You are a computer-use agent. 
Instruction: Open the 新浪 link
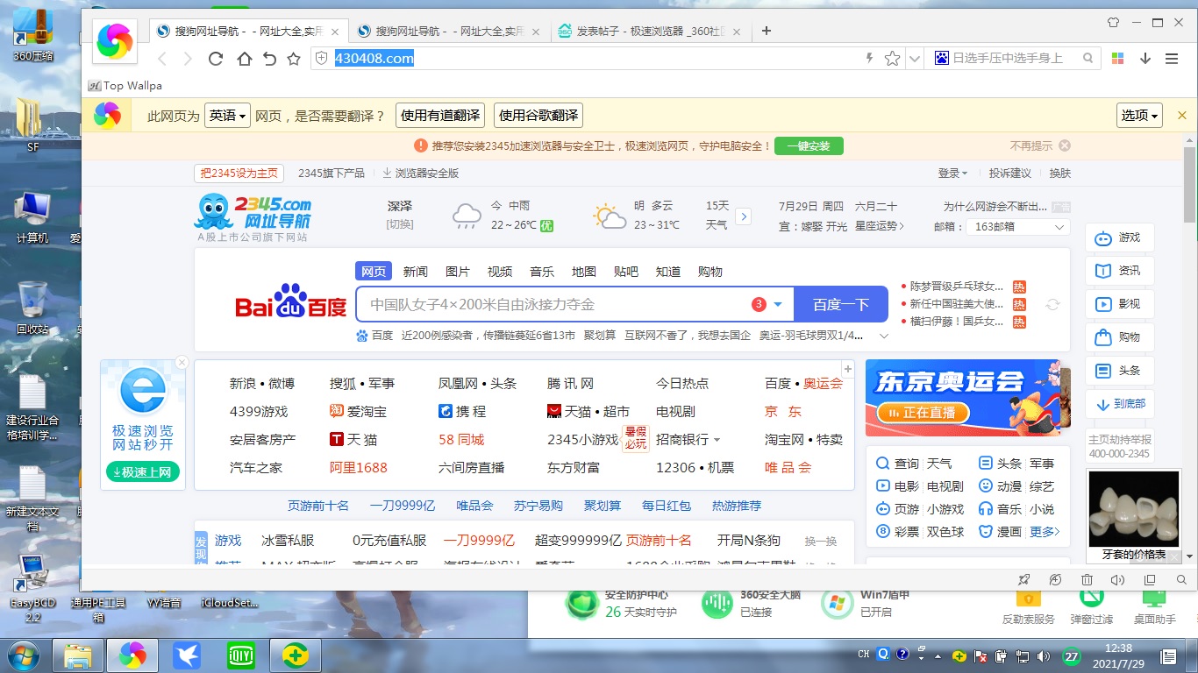coord(242,384)
